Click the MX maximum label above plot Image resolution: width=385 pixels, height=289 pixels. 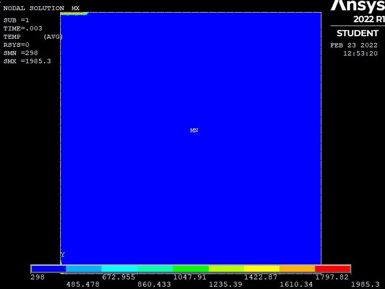[x=75, y=8]
